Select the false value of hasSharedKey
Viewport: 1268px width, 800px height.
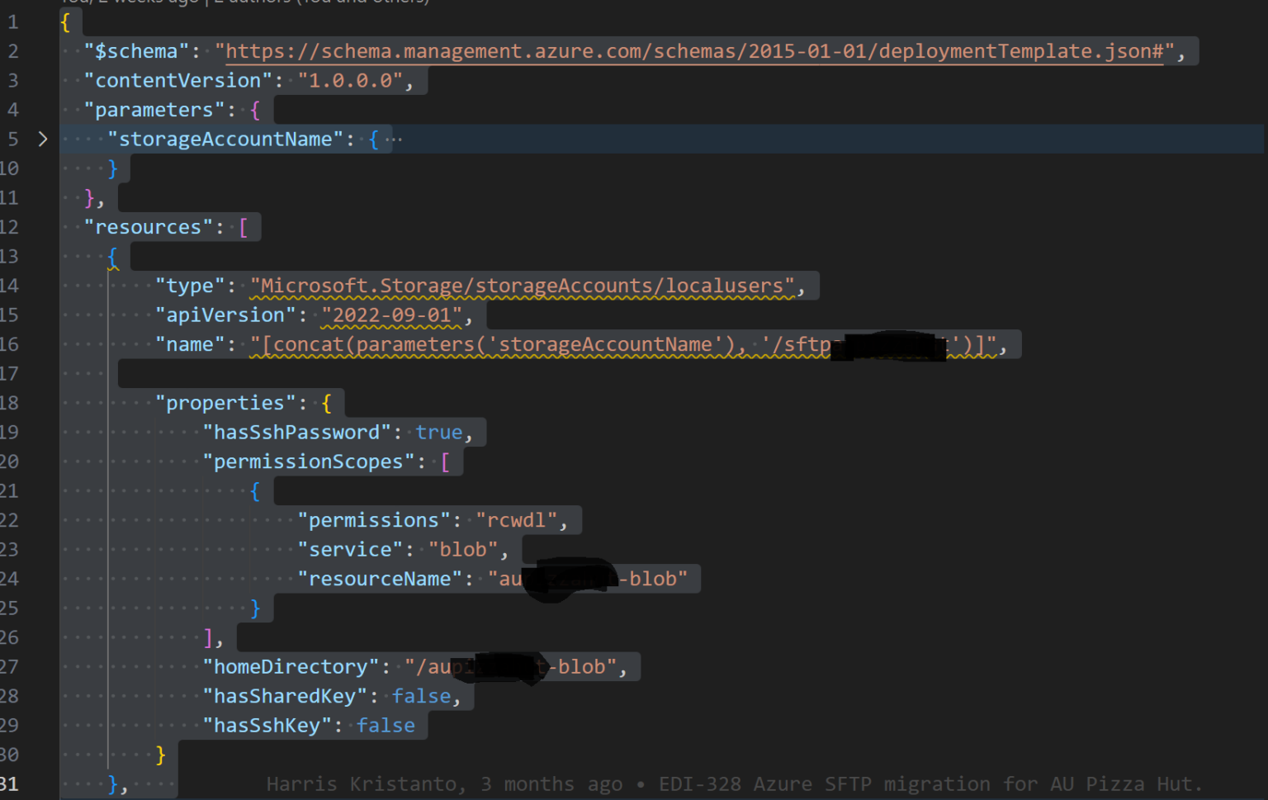[422, 696]
